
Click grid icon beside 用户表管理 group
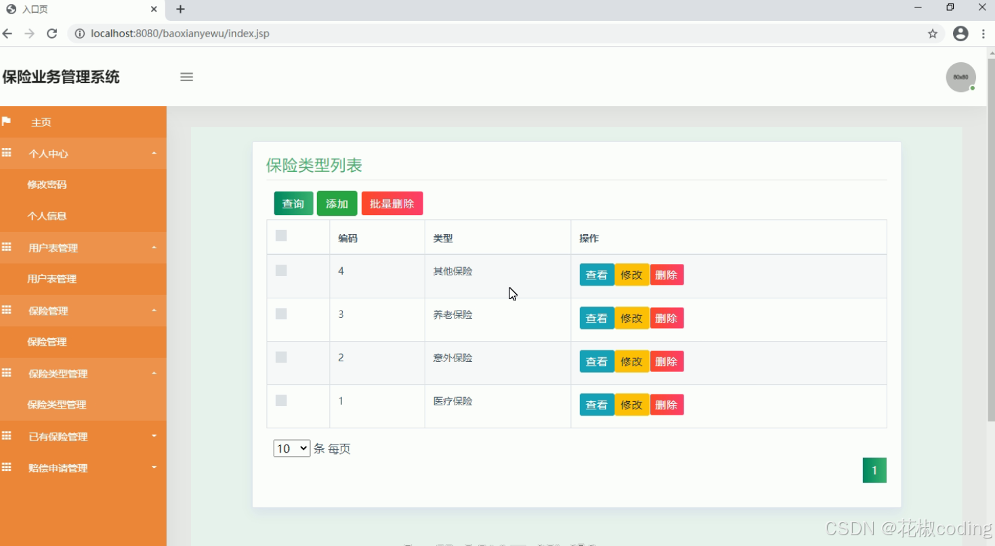pyautogui.click(x=6, y=247)
